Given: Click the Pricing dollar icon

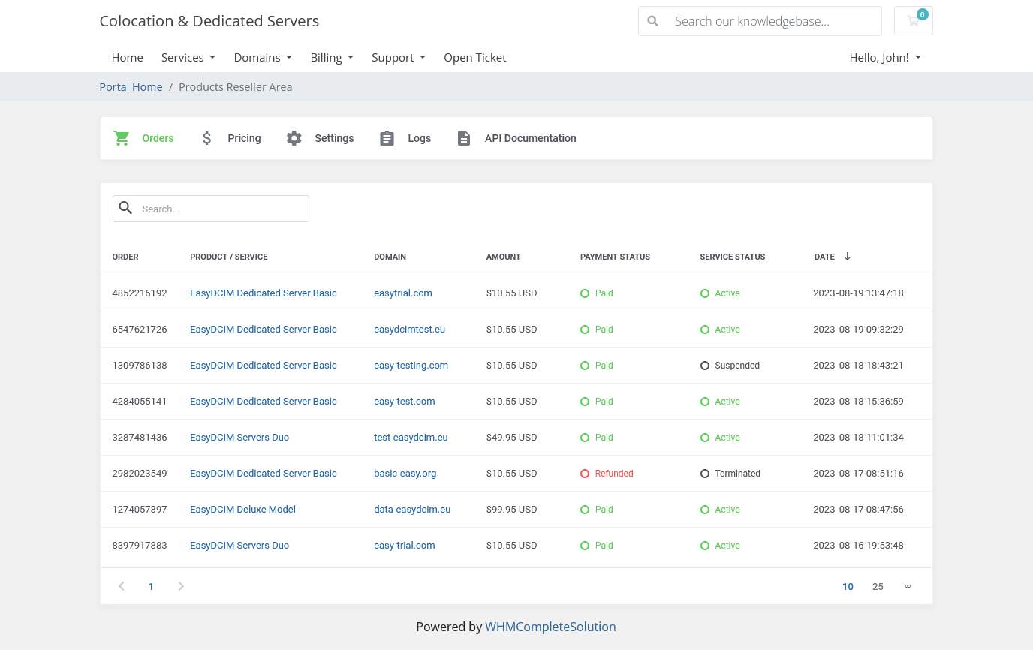Looking at the screenshot, I should pos(207,138).
